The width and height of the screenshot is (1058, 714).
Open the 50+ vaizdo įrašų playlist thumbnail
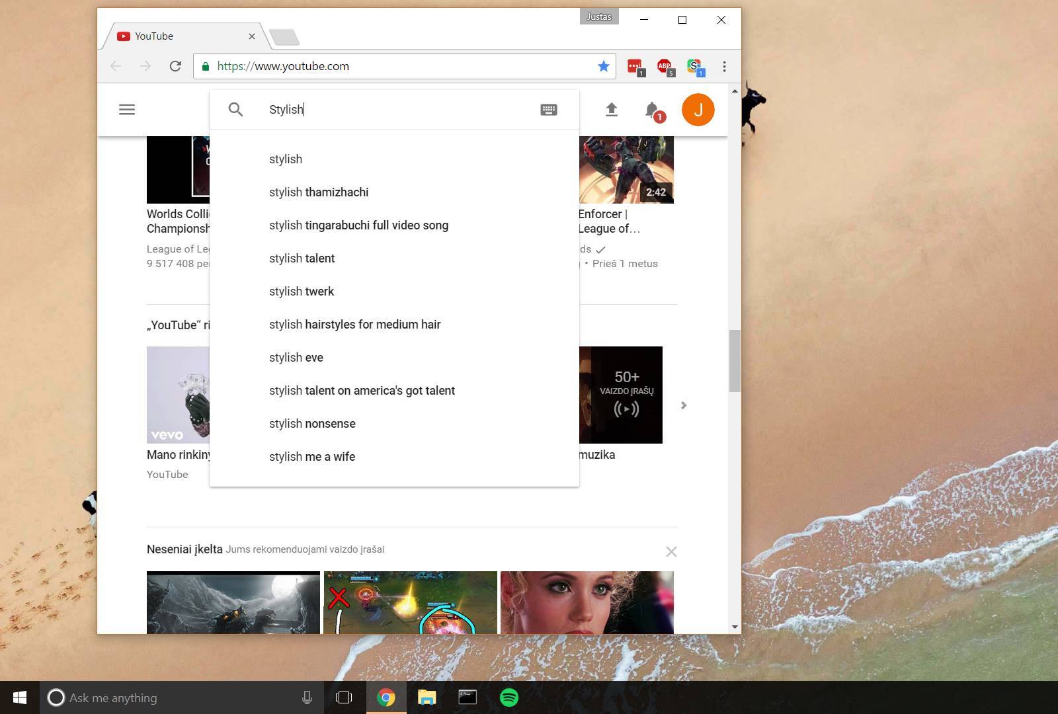point(621,395)
